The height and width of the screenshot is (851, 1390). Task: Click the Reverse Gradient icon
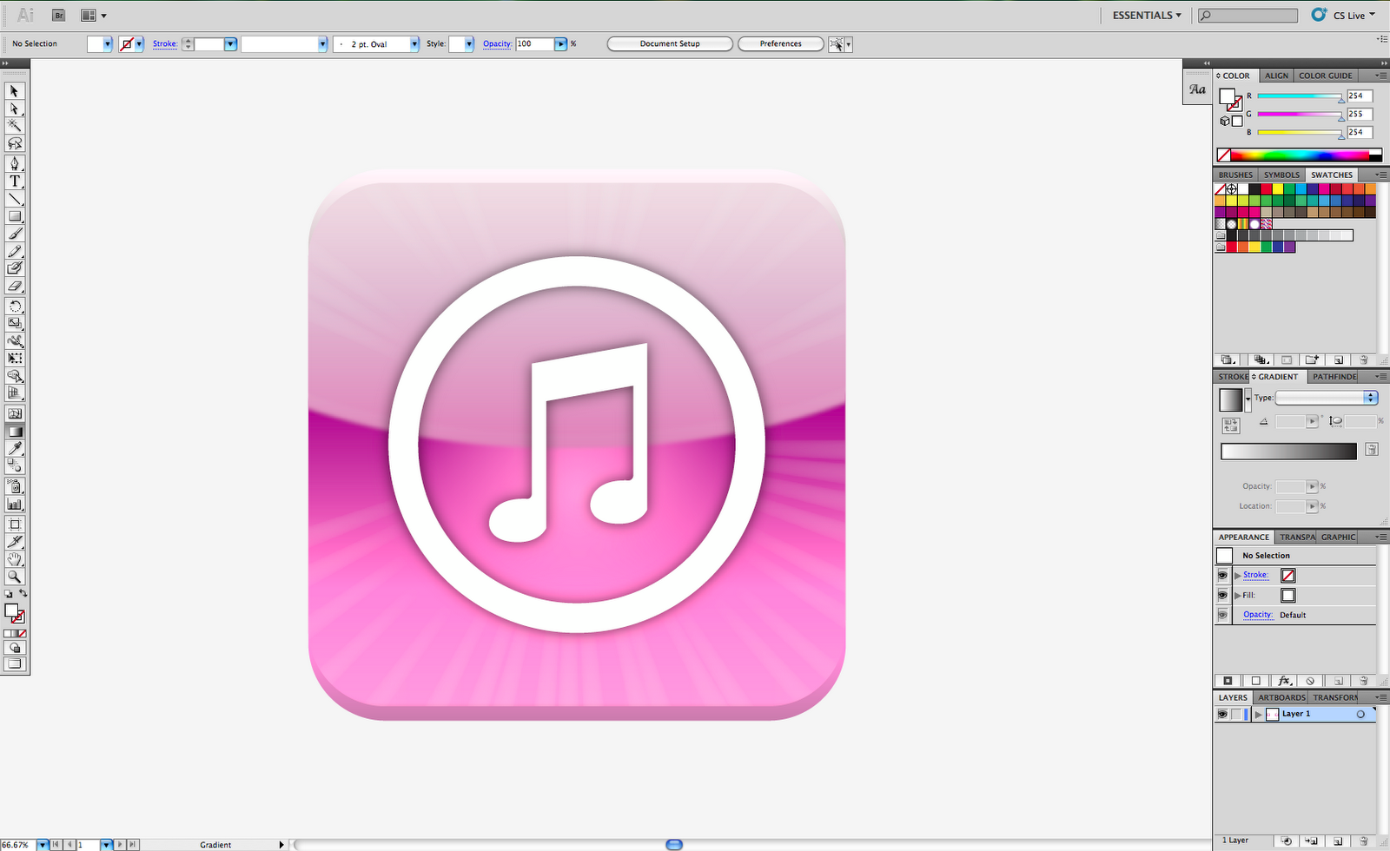(1231, 425)
